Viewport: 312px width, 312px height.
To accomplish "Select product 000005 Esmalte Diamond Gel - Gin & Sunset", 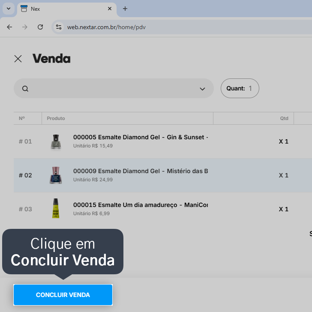I will click(x=141, y=137).
